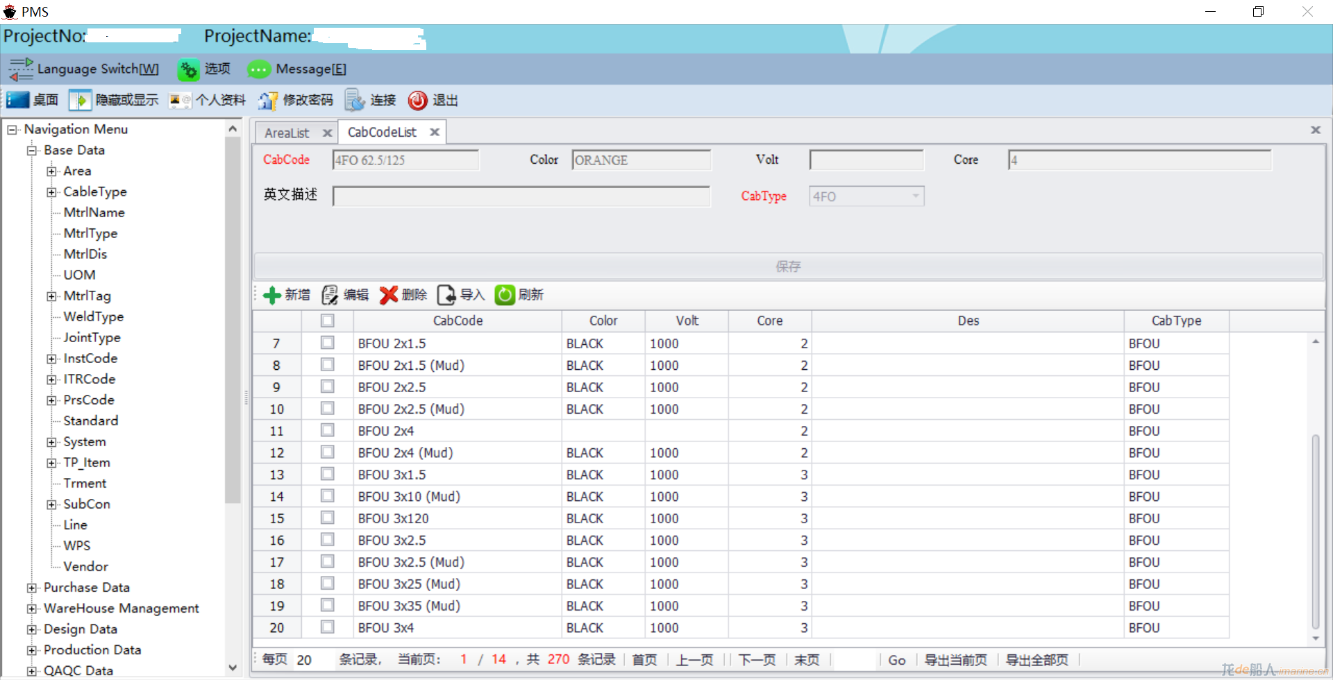Click navigation panel scroll up arrow

[x=233, y=129]
